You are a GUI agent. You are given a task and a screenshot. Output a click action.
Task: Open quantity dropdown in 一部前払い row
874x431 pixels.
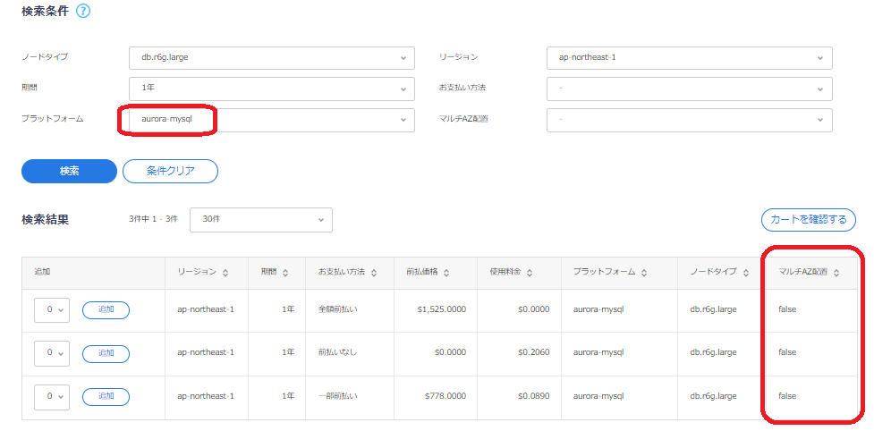[52, 396]
